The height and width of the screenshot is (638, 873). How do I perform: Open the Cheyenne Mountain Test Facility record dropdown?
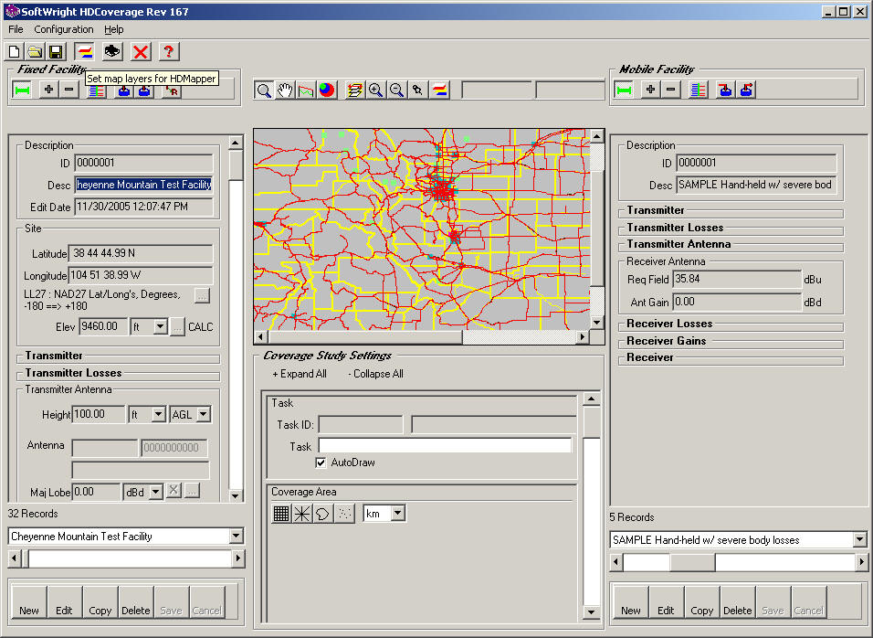point(237,536)
